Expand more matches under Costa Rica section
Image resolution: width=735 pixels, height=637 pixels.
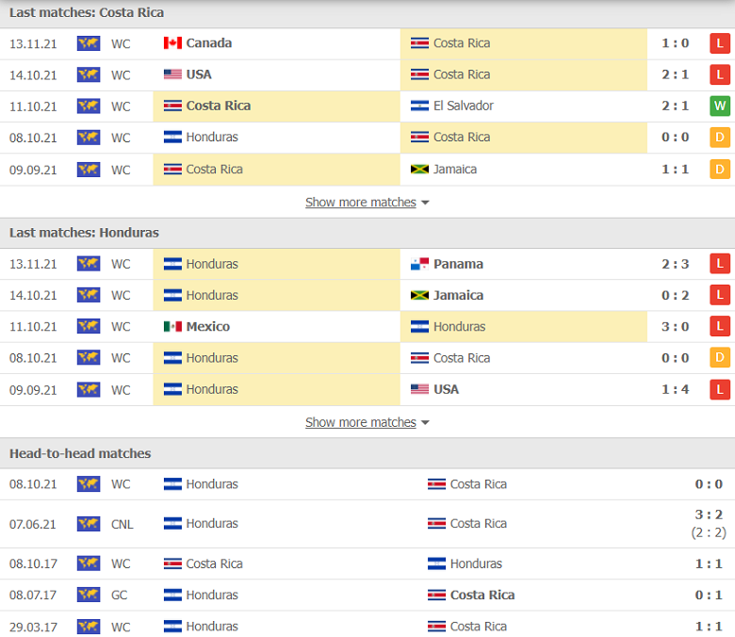tap(361, 203)
